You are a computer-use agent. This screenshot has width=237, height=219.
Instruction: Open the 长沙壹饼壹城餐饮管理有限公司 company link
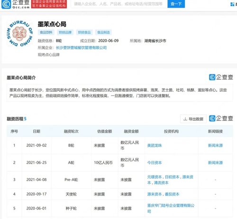pyautogui.click(x=82, y=48)
